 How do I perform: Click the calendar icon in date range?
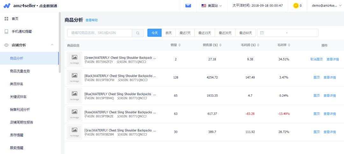coord(262,33)
